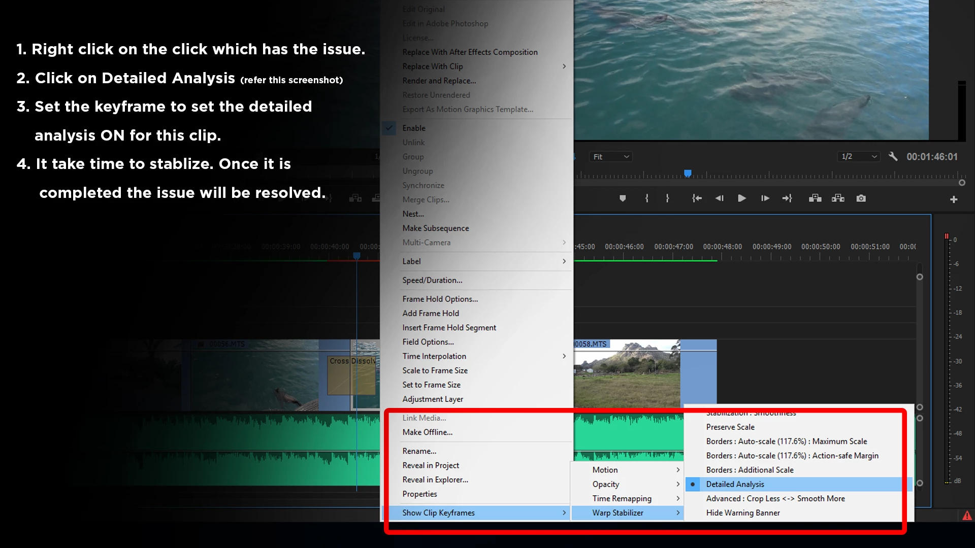Click the plus Button Editor icon

click(x=954, y=199)
